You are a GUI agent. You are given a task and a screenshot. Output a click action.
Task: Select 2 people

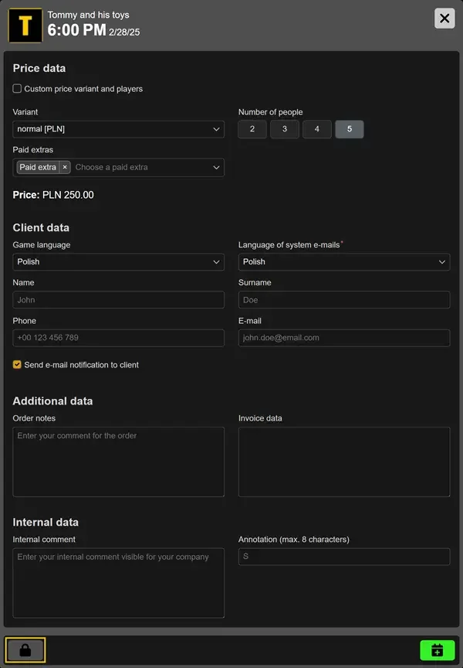pyautogui.click(x=252, y=129)
